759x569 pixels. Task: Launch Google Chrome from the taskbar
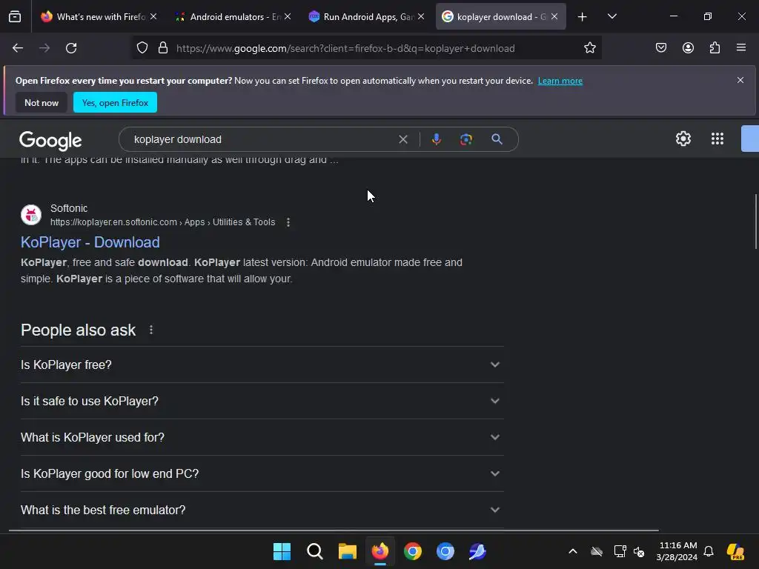pyautogui.click(x=412, y=551)
